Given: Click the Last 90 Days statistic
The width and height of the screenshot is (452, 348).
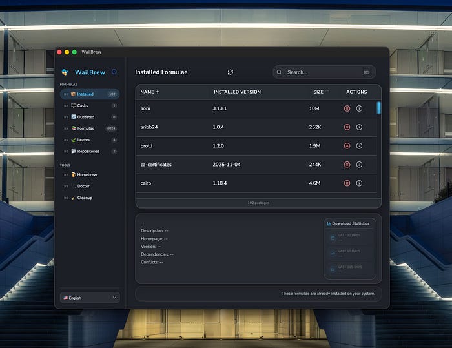Looking at the screenshot, I should click(x=350, y=253).
